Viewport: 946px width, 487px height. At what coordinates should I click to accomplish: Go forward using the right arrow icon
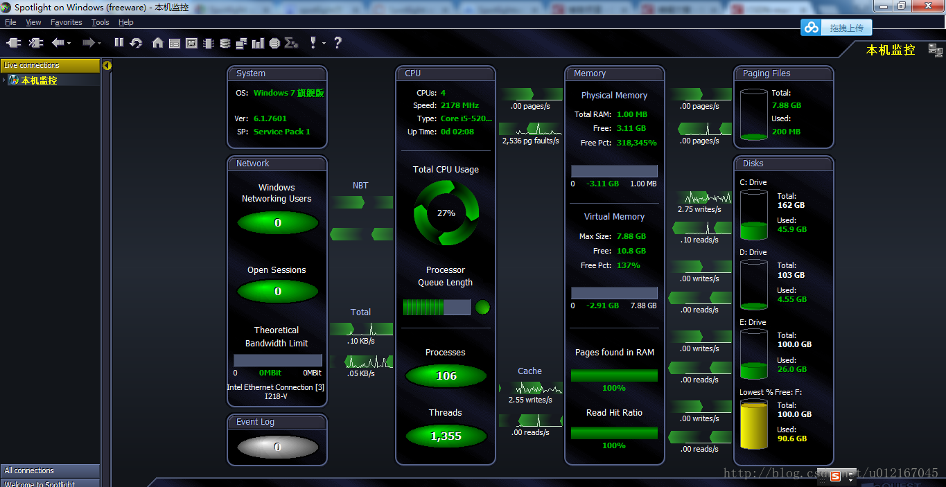[x=88, y=43]
